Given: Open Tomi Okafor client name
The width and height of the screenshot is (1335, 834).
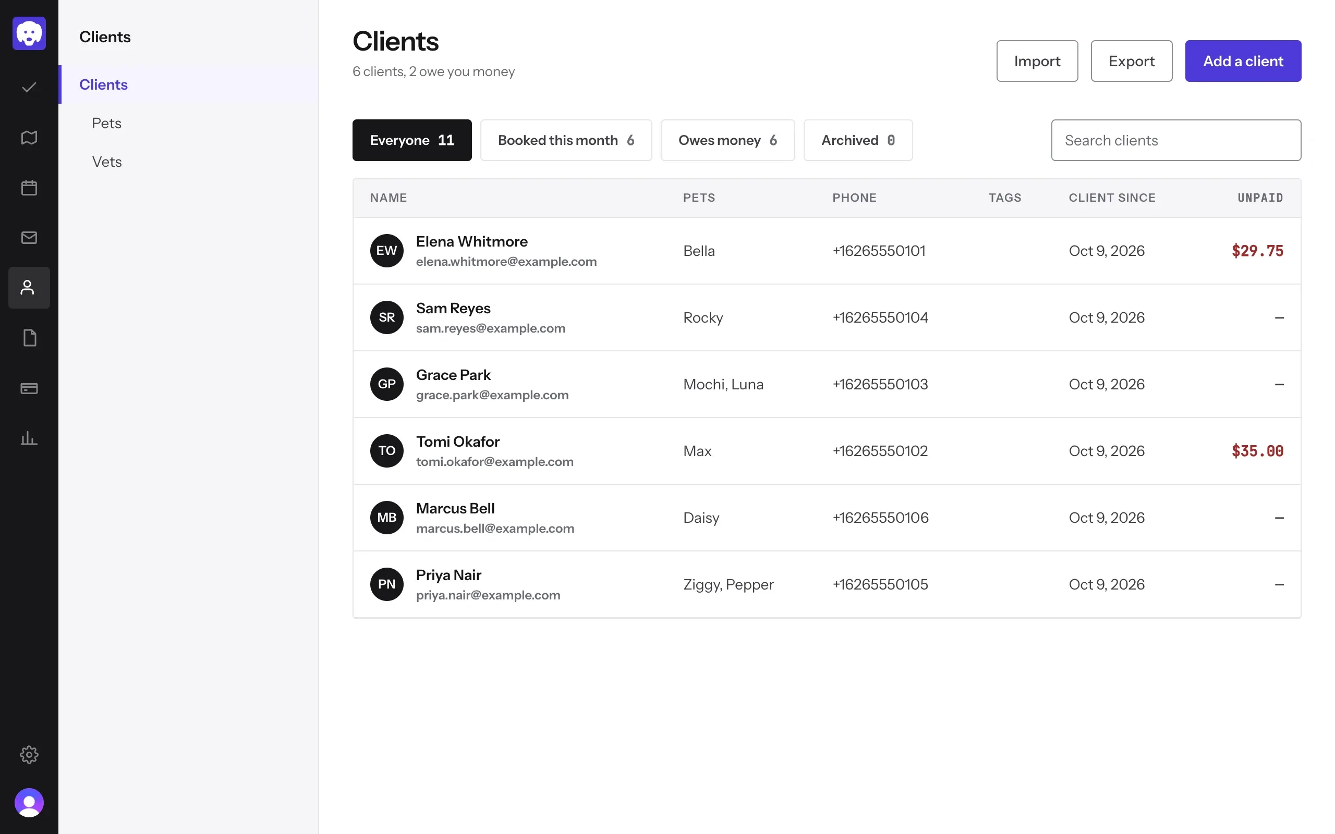Looking at the screenshot, I should pos(457,442).
